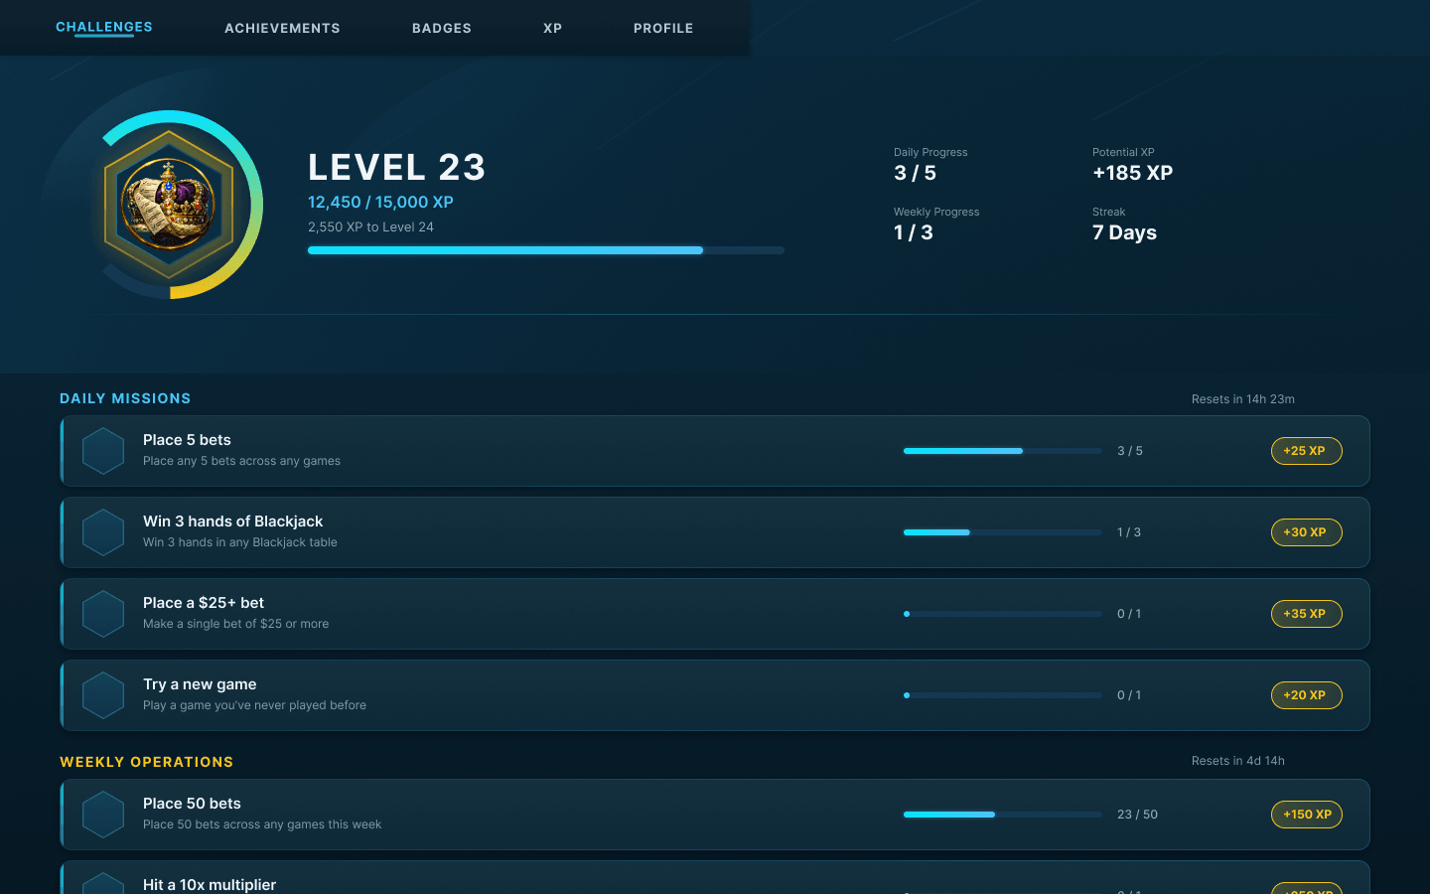Open the Try a new game mission title
Image resolution: width=1430 pixels, height=894 pixels.
[200, 684]
